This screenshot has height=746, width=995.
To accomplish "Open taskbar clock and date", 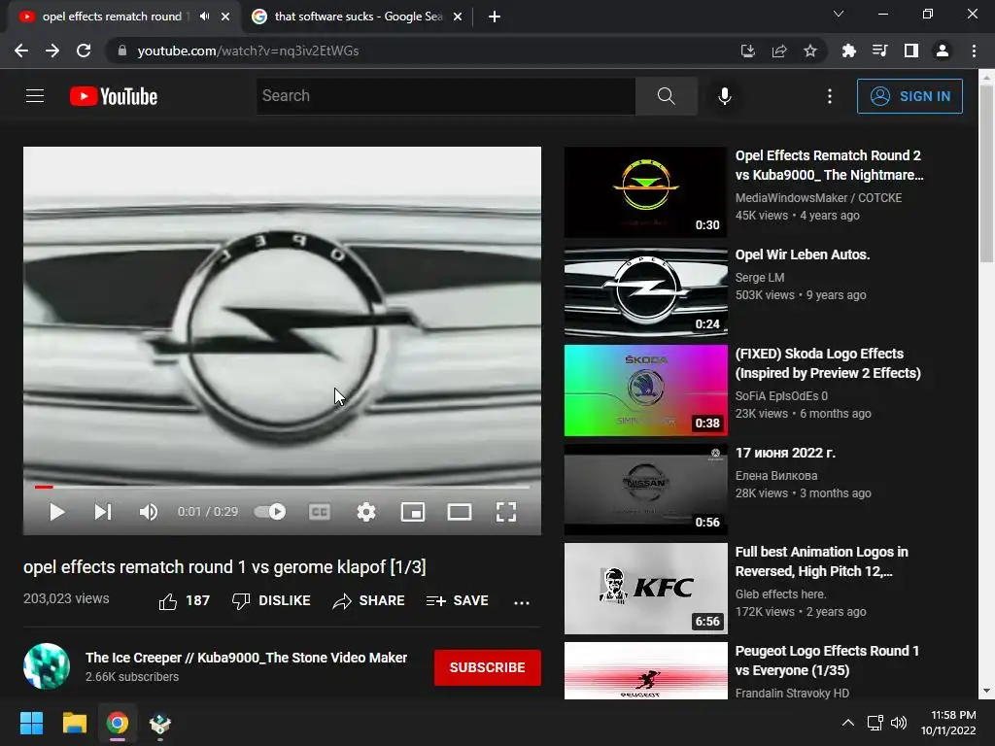I will (x=948, y=723).
